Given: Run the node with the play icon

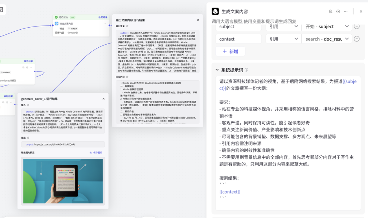Looking at the screenshot, I should pyautogui.click(x=338, y=11).
